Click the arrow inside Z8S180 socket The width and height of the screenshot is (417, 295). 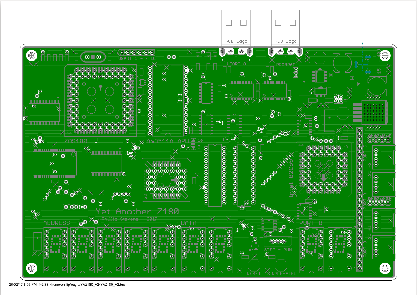click(100, 87)
